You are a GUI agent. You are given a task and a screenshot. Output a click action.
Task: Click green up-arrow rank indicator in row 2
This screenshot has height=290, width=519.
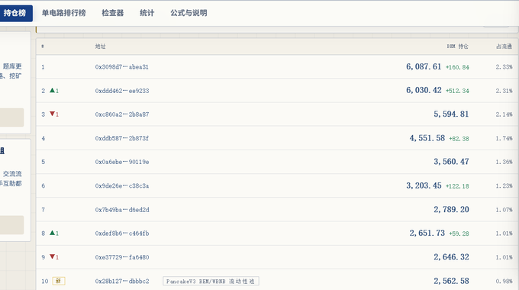click(x=54, y=90)
